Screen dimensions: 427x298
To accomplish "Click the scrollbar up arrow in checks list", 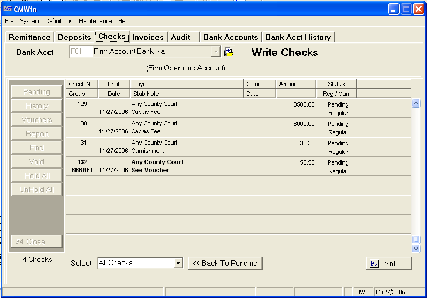I will pyautogui.click(x=416, y=103).
